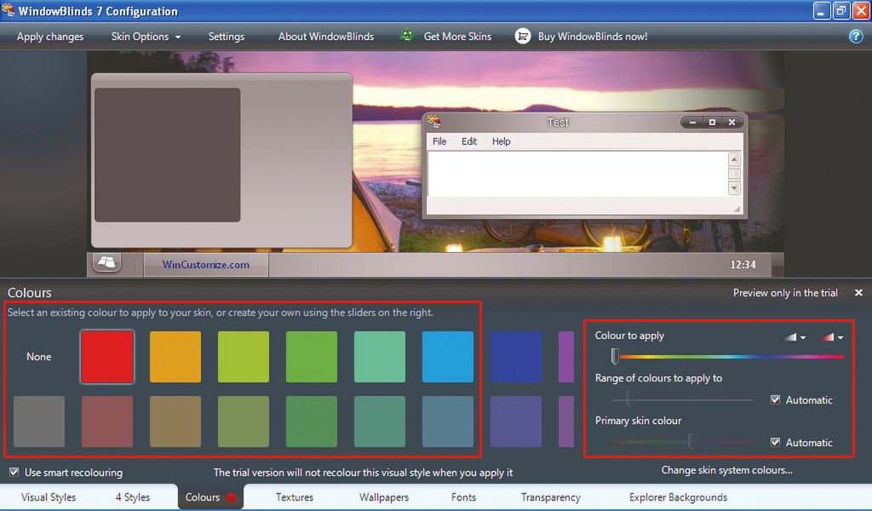Click the WindowBlinds title bar app icon
872x511 pixels.
pyautogui.click(x=8, y=10)
